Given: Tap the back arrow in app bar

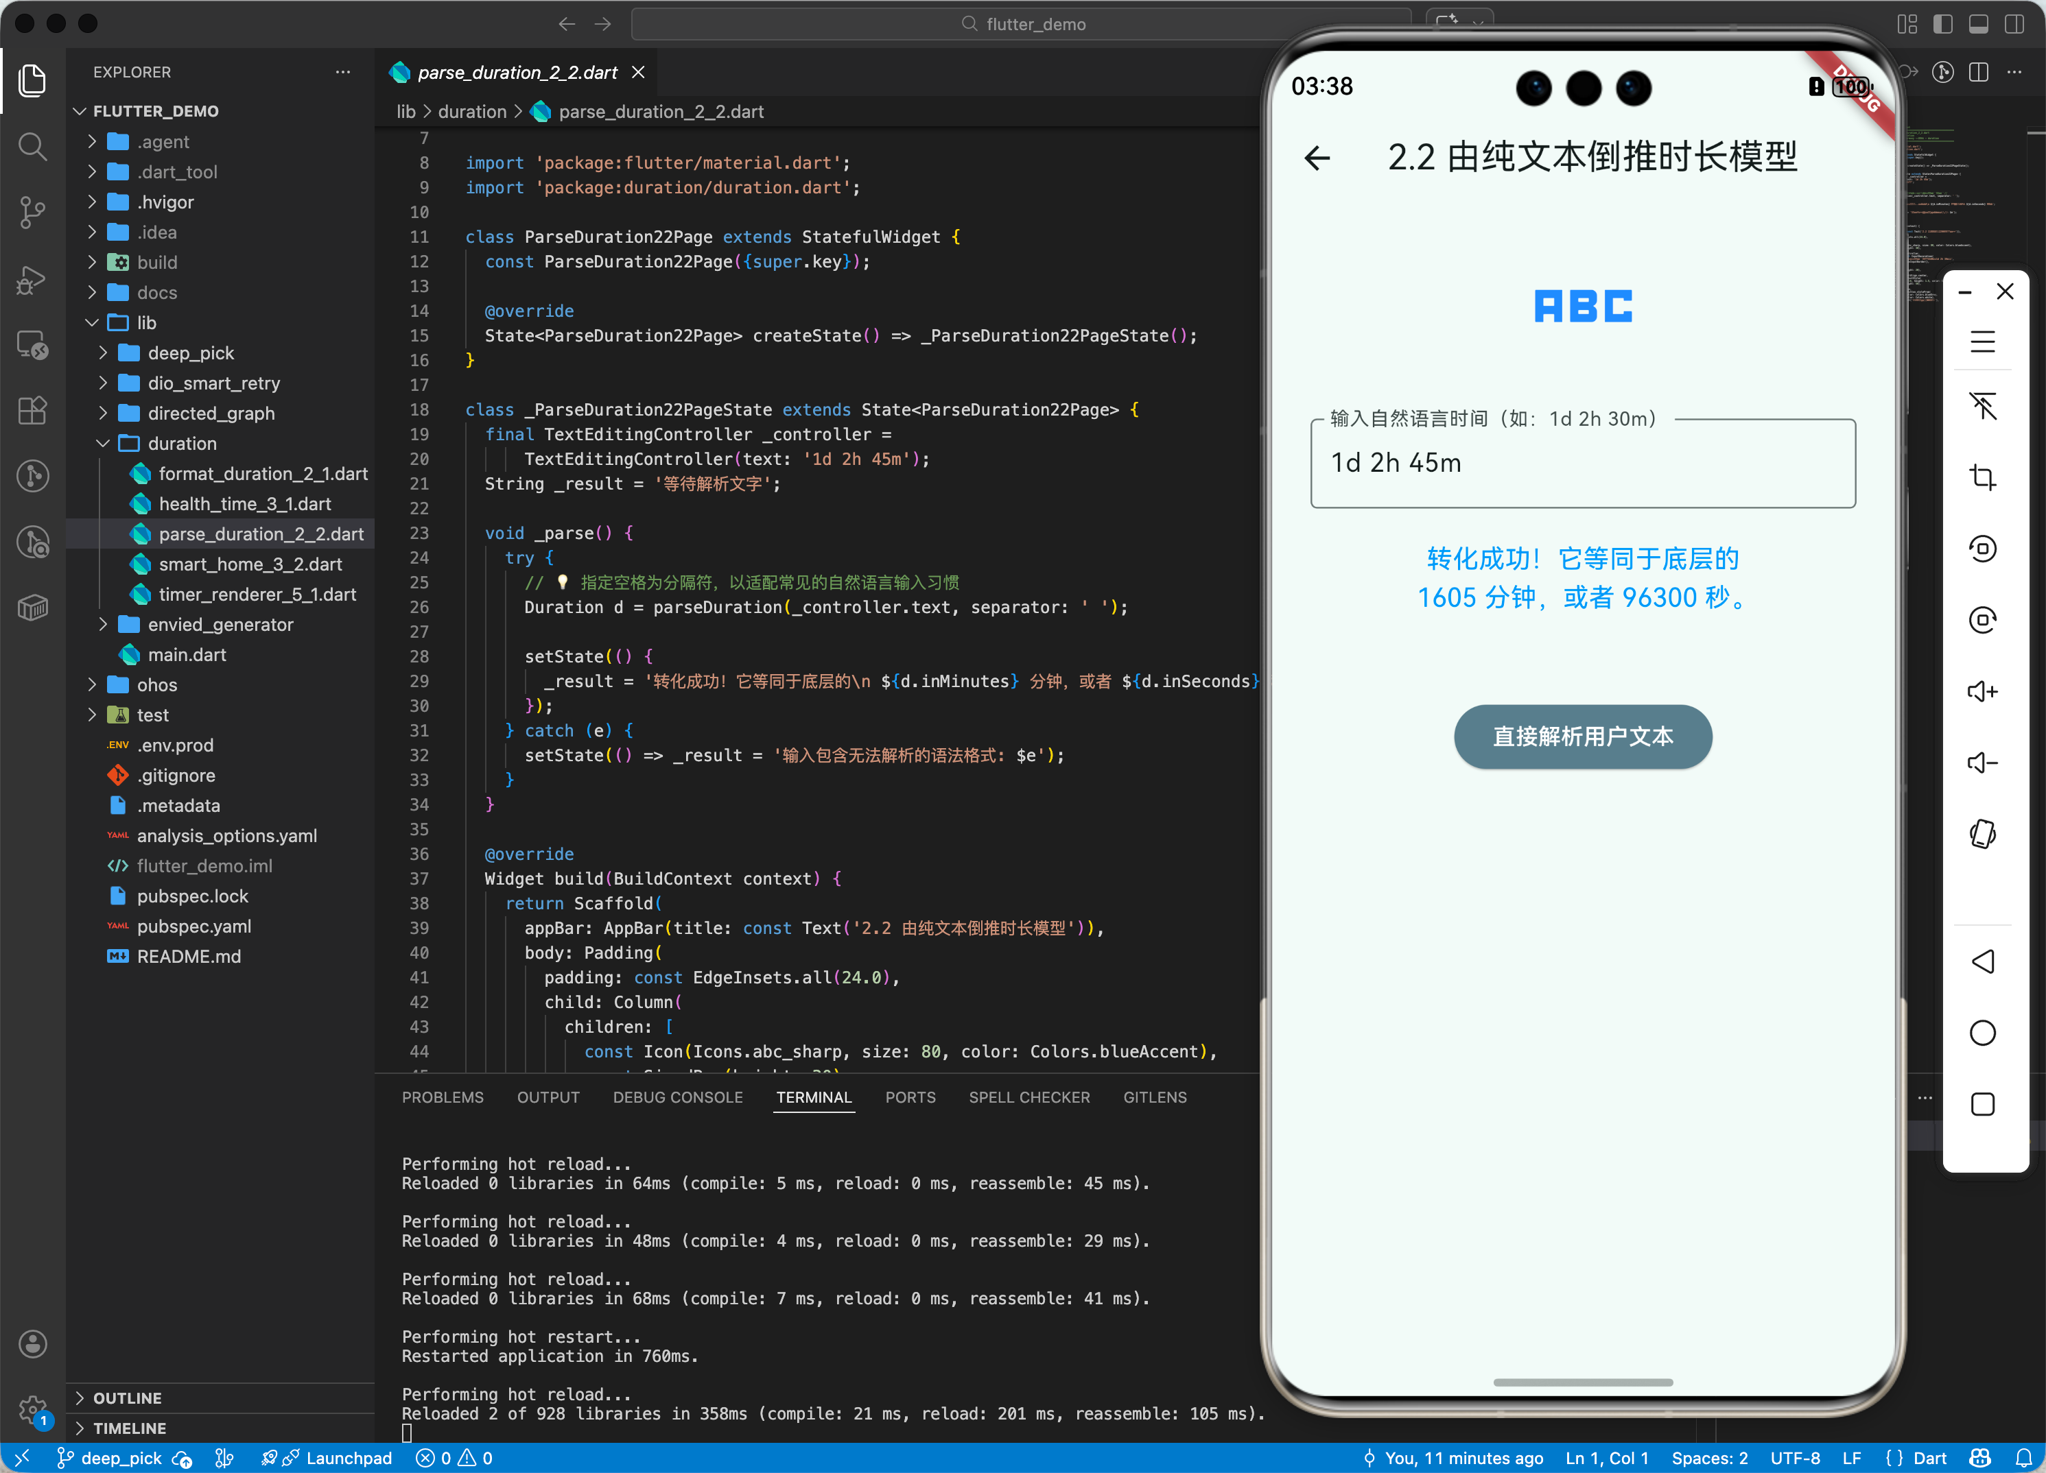Looking at the screenshot, I should point(1317,158).
